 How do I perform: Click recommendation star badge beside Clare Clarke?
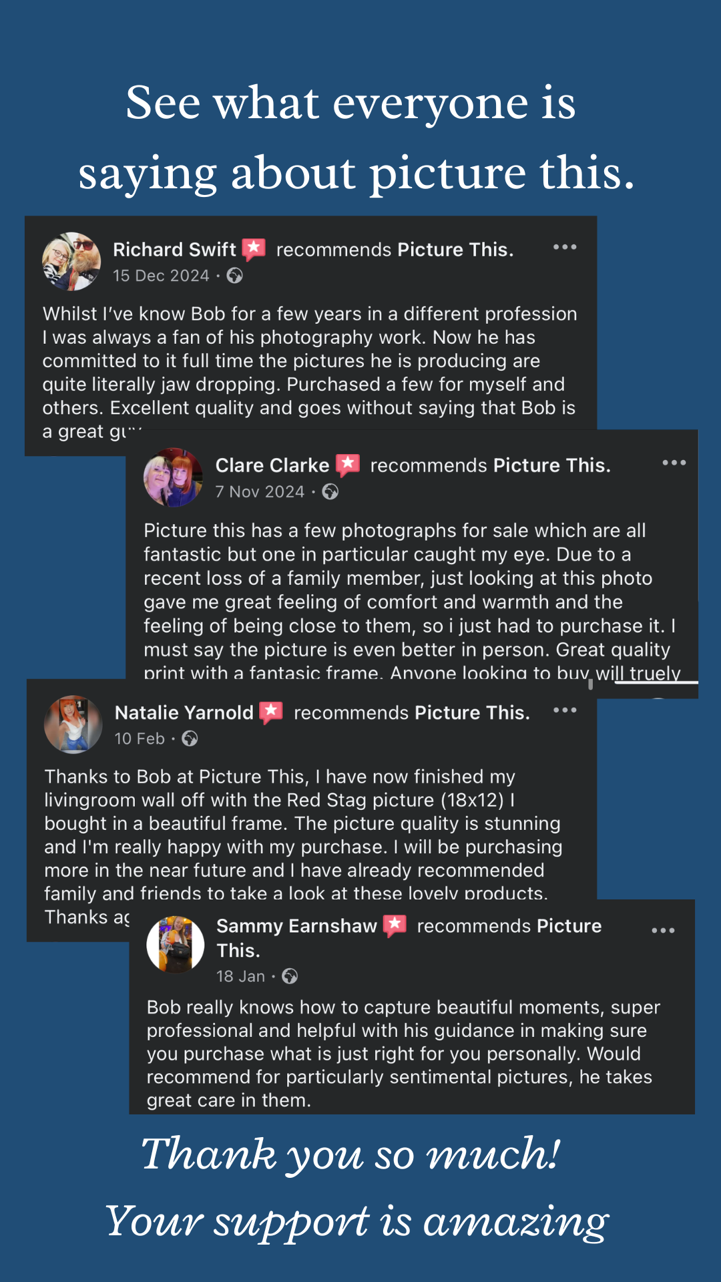[348, 465]
